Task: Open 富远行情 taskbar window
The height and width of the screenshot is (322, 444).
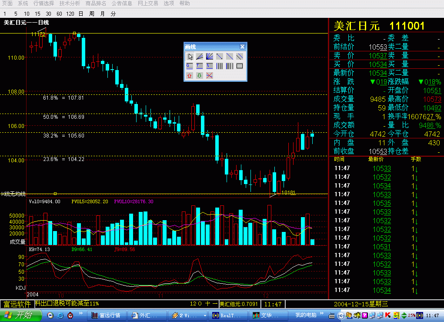Action: pyautogui.click(x=107, y=315)
